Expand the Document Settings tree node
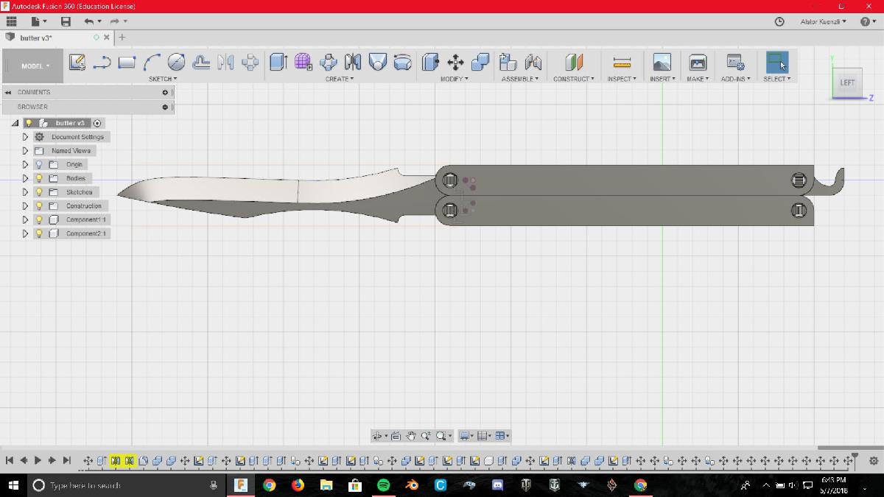This screenshot has height=497, width=884. point(25,137)
